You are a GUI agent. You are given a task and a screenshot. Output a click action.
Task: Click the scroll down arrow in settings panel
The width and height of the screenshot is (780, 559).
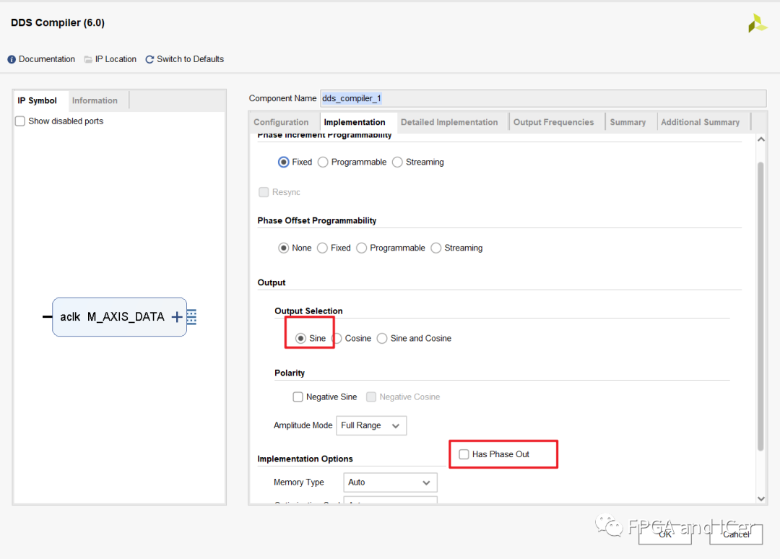(761, 498)
